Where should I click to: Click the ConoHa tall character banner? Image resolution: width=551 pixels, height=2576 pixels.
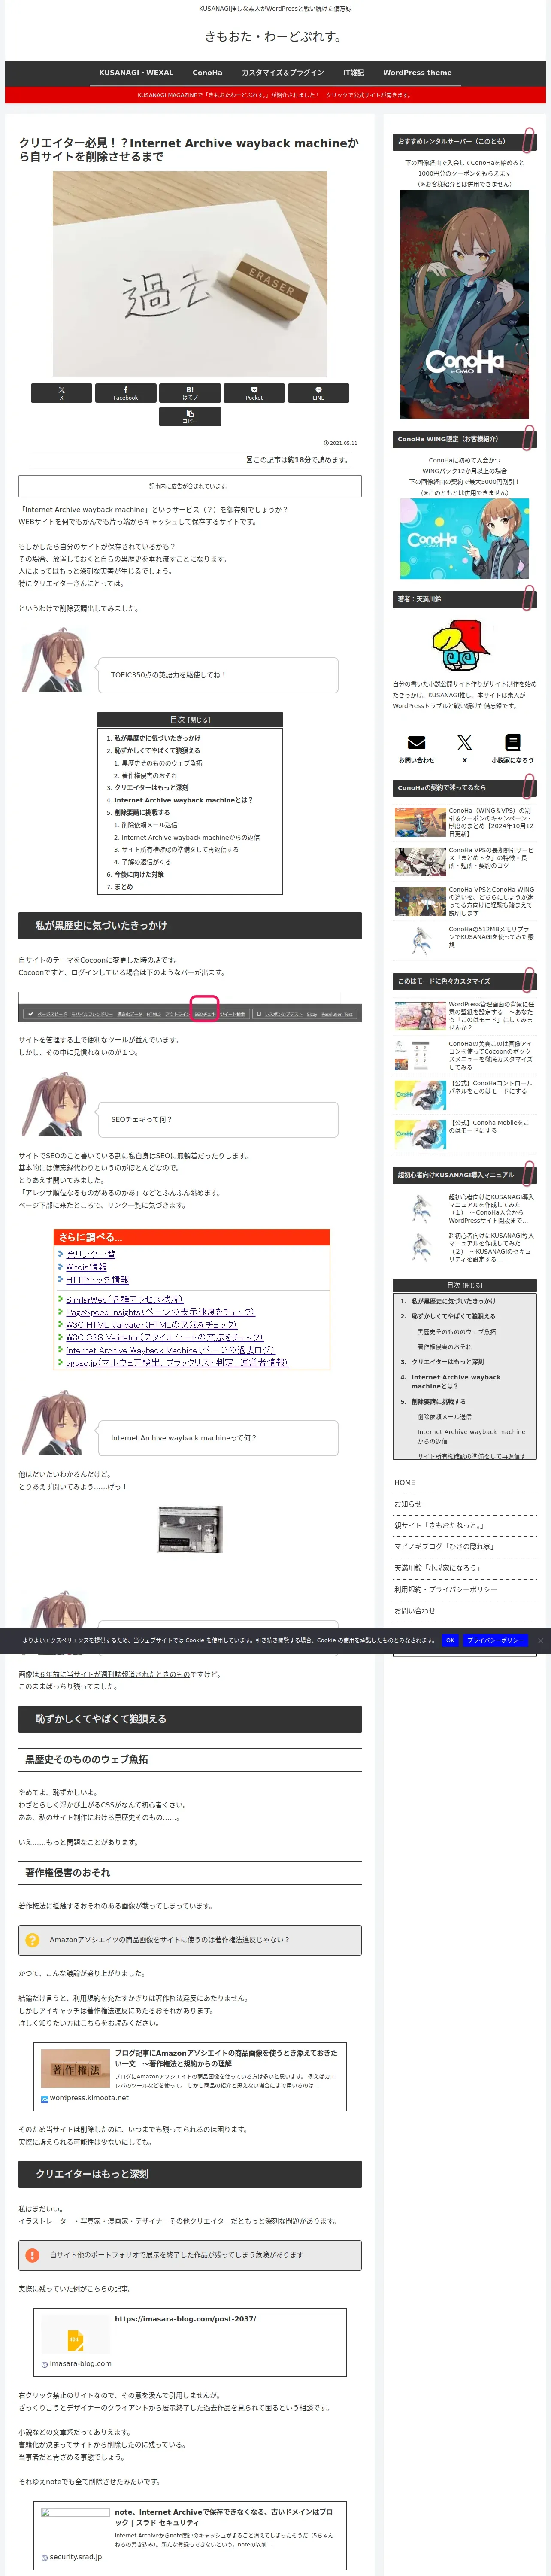[464, 304]
